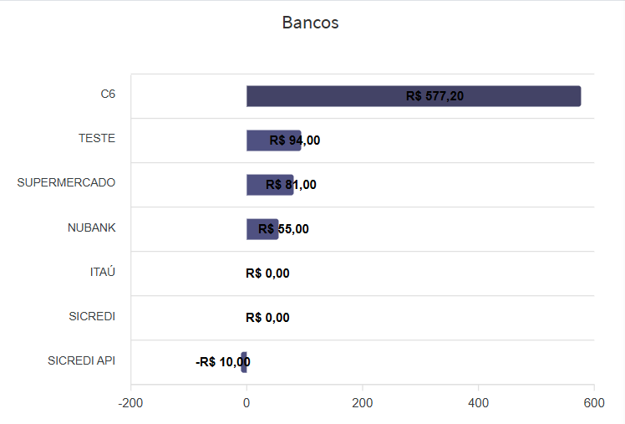Click the -200 x-axis tick label

(x=130, y=403)
